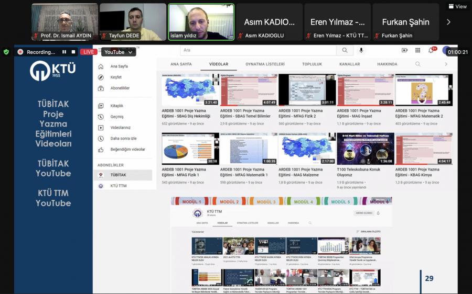Viewport: 472px width, 294px height.
Task: Open the Zoom View layout menu
Action: [457, 6]
